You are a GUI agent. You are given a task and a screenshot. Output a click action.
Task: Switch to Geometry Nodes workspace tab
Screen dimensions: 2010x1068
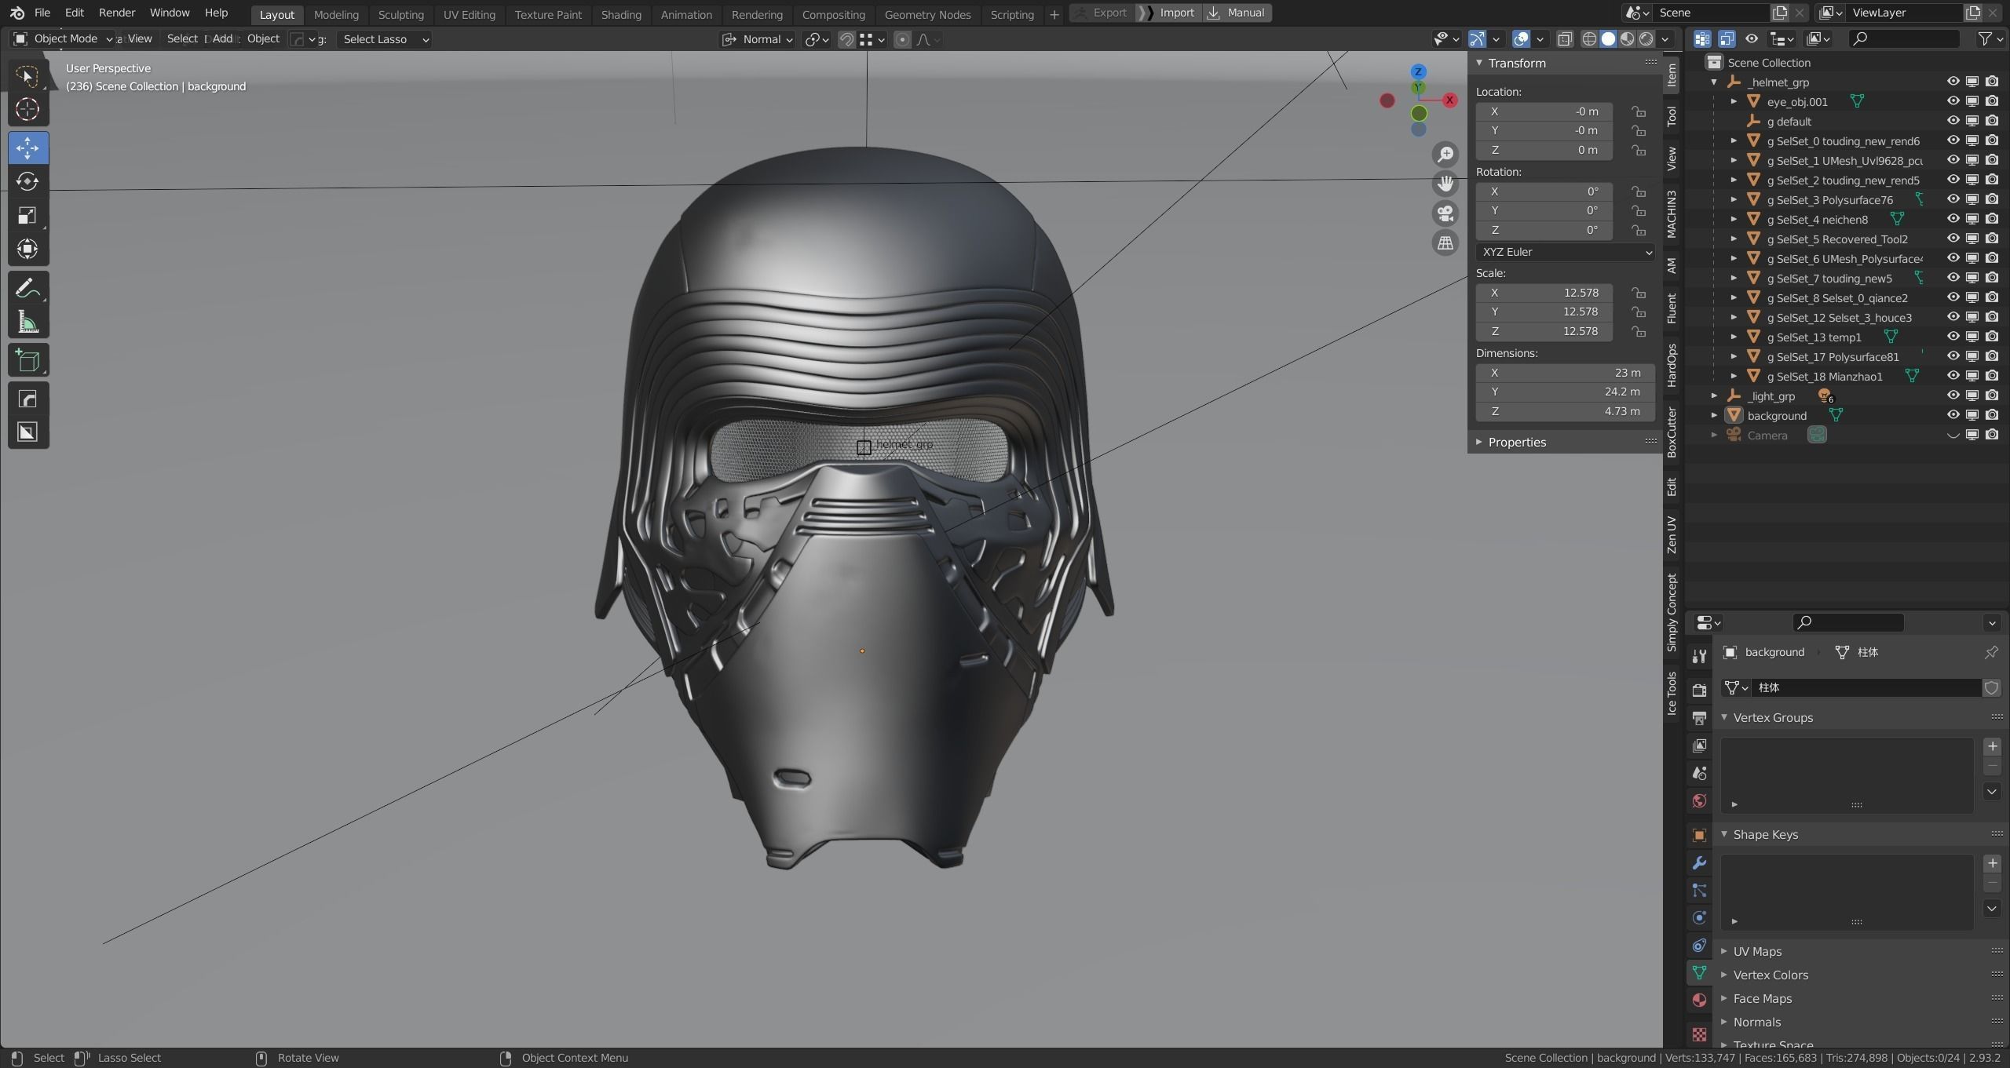[x=927, y=14]
